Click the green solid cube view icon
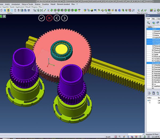This screenshot has width=160, height=139. (x=76, y=10)
